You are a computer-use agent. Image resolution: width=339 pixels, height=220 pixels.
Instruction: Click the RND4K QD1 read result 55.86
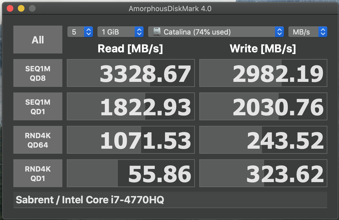point(131,173)
